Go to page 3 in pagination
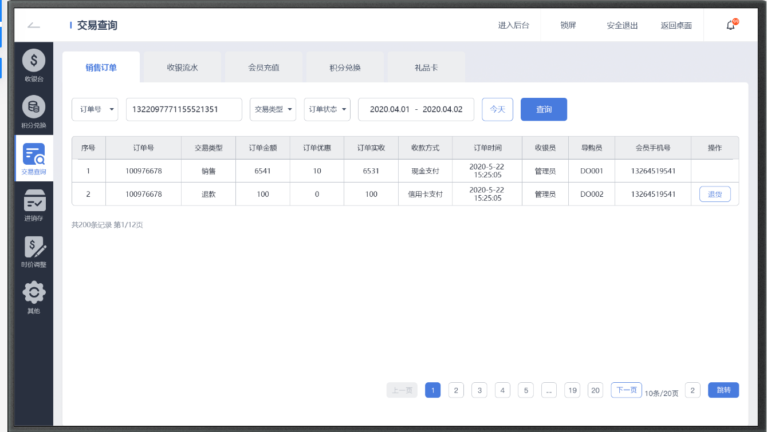The width and height of the screenshot is (767, 432). [x=479, y=390]
